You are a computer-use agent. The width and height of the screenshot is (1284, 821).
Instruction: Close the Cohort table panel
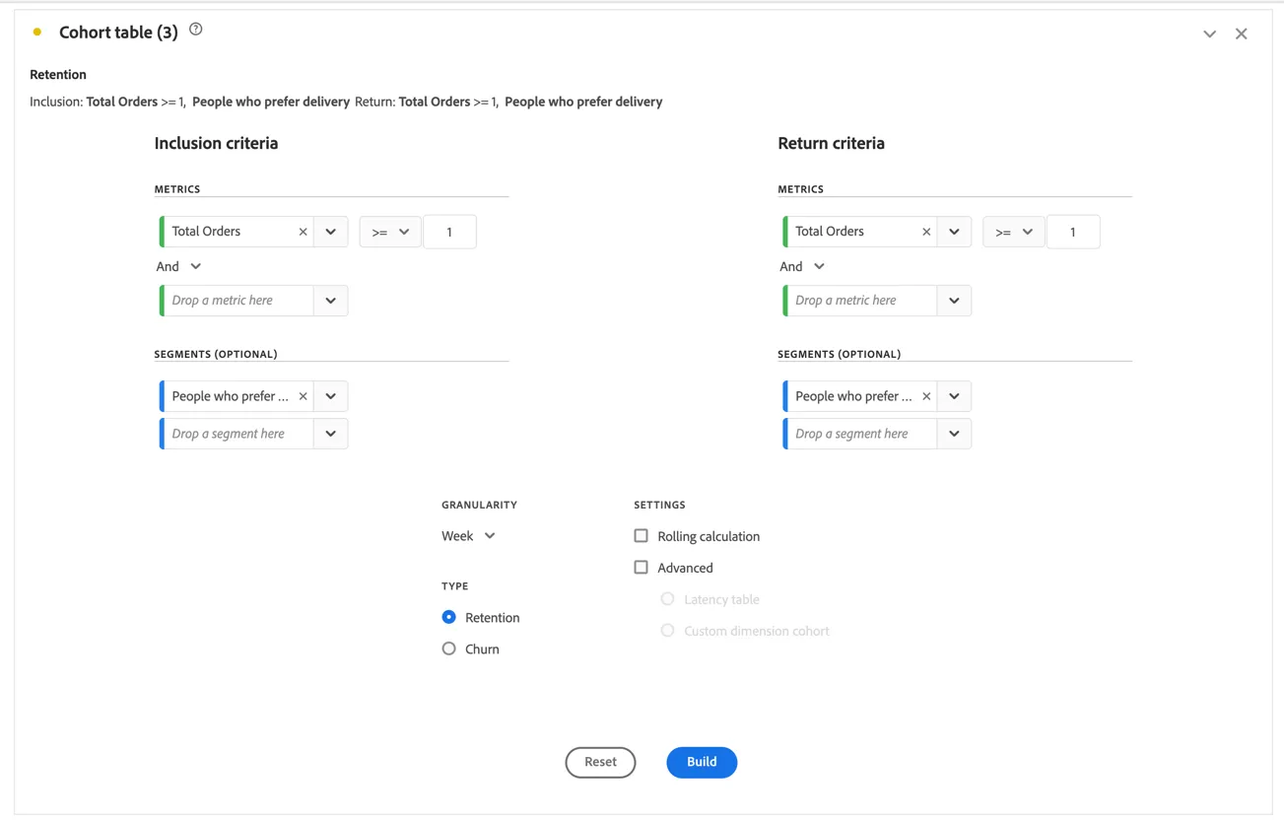tap(1242, 34)
